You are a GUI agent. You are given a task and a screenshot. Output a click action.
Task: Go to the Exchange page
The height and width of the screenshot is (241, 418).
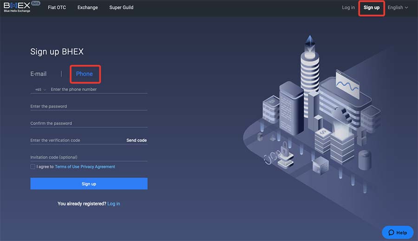(87, 7)
